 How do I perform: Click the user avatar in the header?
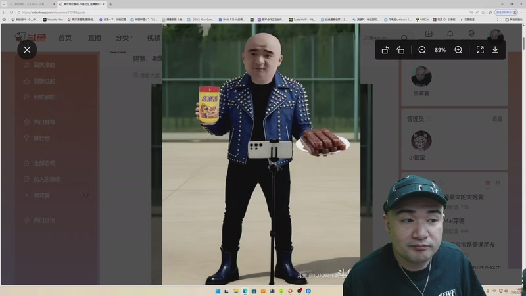click(495, 36)
